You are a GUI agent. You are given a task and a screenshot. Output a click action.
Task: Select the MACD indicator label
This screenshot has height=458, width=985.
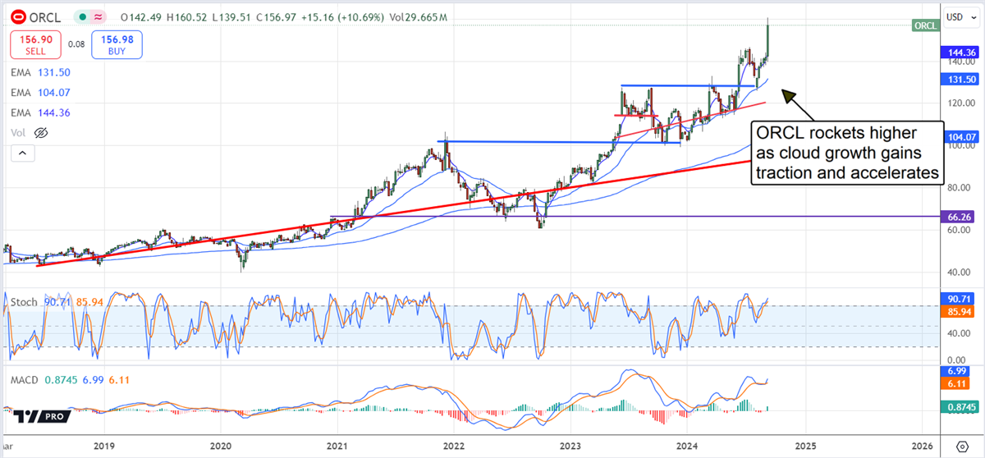click(x=23, y=381)
